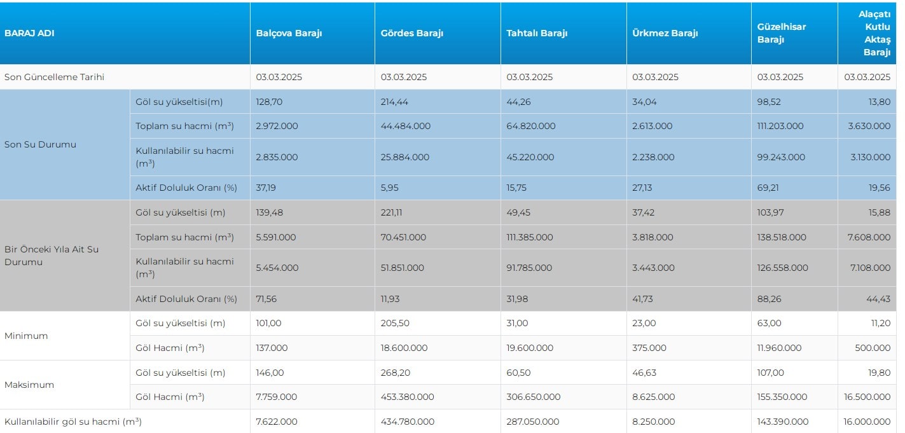
Task: Click the Tahtalı Barajı header cell
Action: coord(537,33)
